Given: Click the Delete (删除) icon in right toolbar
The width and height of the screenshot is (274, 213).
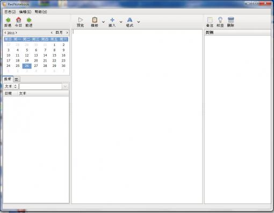Looking at the screenshot, I should coord(230,20).
